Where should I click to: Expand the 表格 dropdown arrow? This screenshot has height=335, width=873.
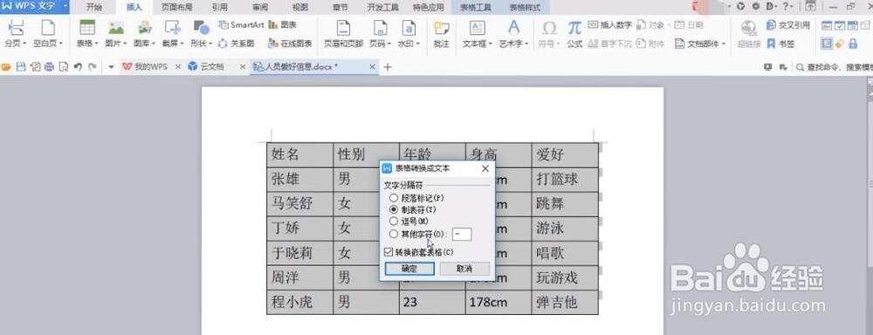97,44
